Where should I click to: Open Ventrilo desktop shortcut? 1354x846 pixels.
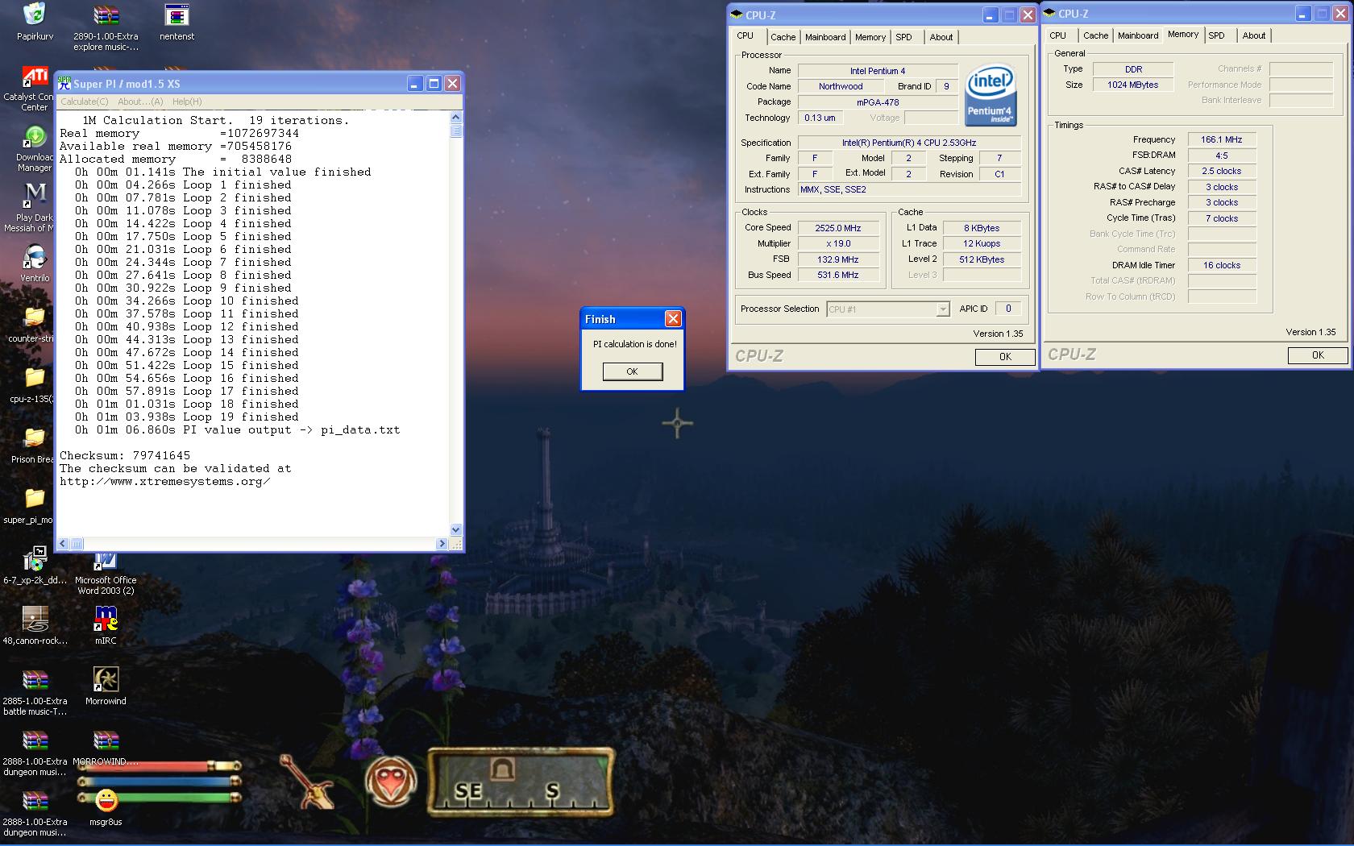(x=35, y=258)
